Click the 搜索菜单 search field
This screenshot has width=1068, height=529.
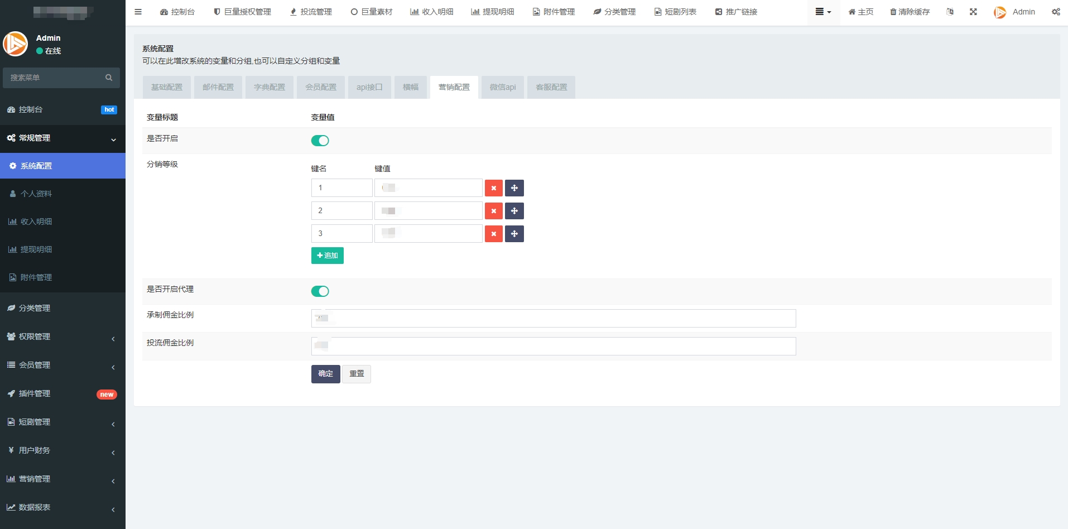click(54, 78)
